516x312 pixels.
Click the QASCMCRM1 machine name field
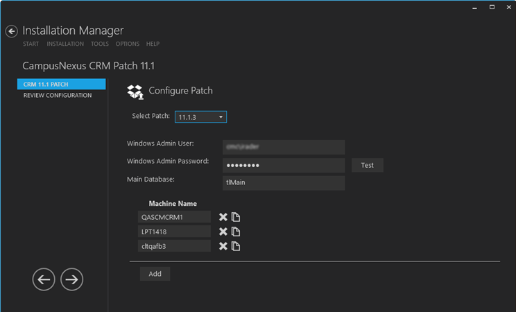pos(174,217)
